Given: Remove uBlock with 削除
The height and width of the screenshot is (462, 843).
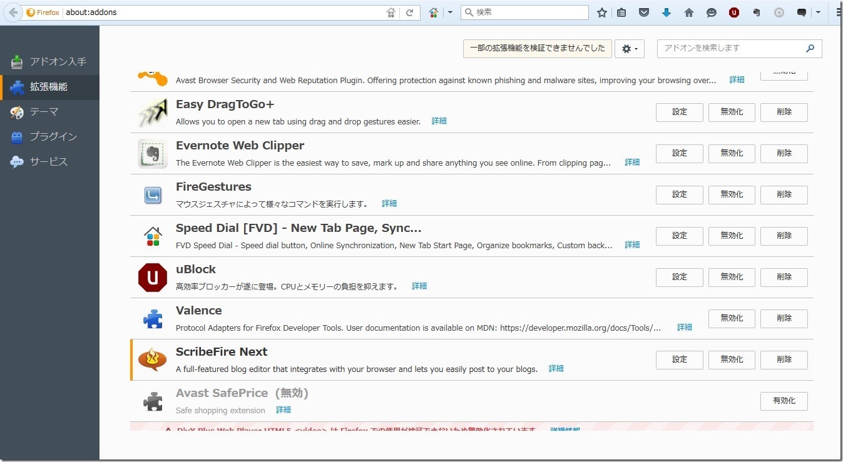Looking at the screenshot, I should point(784,278).
